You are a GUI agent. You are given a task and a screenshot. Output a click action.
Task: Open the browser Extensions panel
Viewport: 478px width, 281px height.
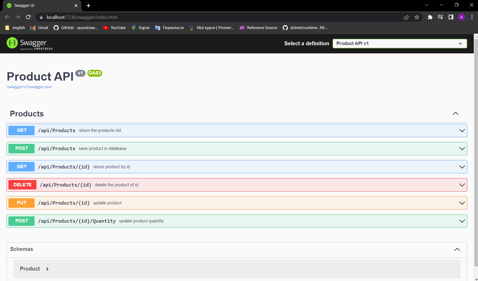point(430,17)
